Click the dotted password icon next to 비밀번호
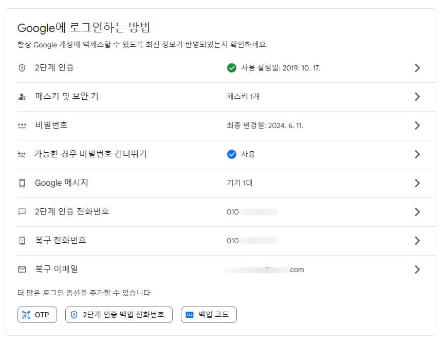Viewport: 446px width, 342px height. pos(22,125)
